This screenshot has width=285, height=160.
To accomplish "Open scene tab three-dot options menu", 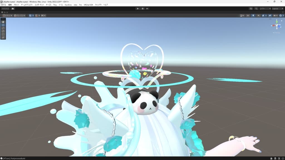I will click(283, 12).
